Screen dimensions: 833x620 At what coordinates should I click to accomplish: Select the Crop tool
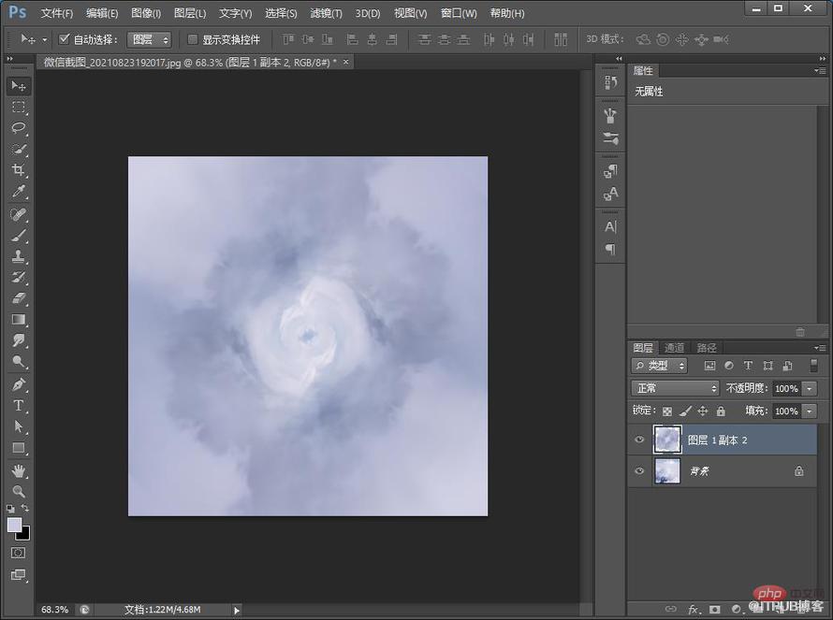pyautogui.click(x=19, y=170)
